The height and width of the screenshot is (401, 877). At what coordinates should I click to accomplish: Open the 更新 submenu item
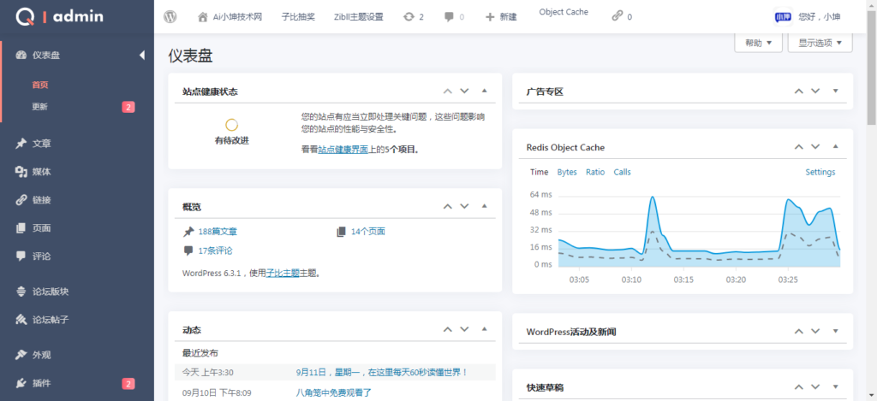(40, 107)
